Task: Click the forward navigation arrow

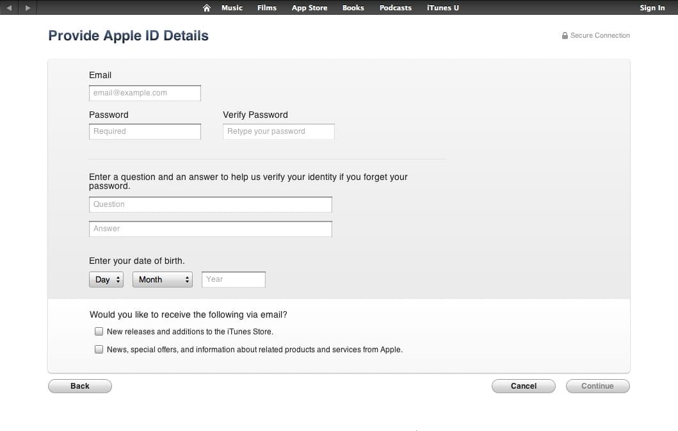Action: click(x=28, y=8)
